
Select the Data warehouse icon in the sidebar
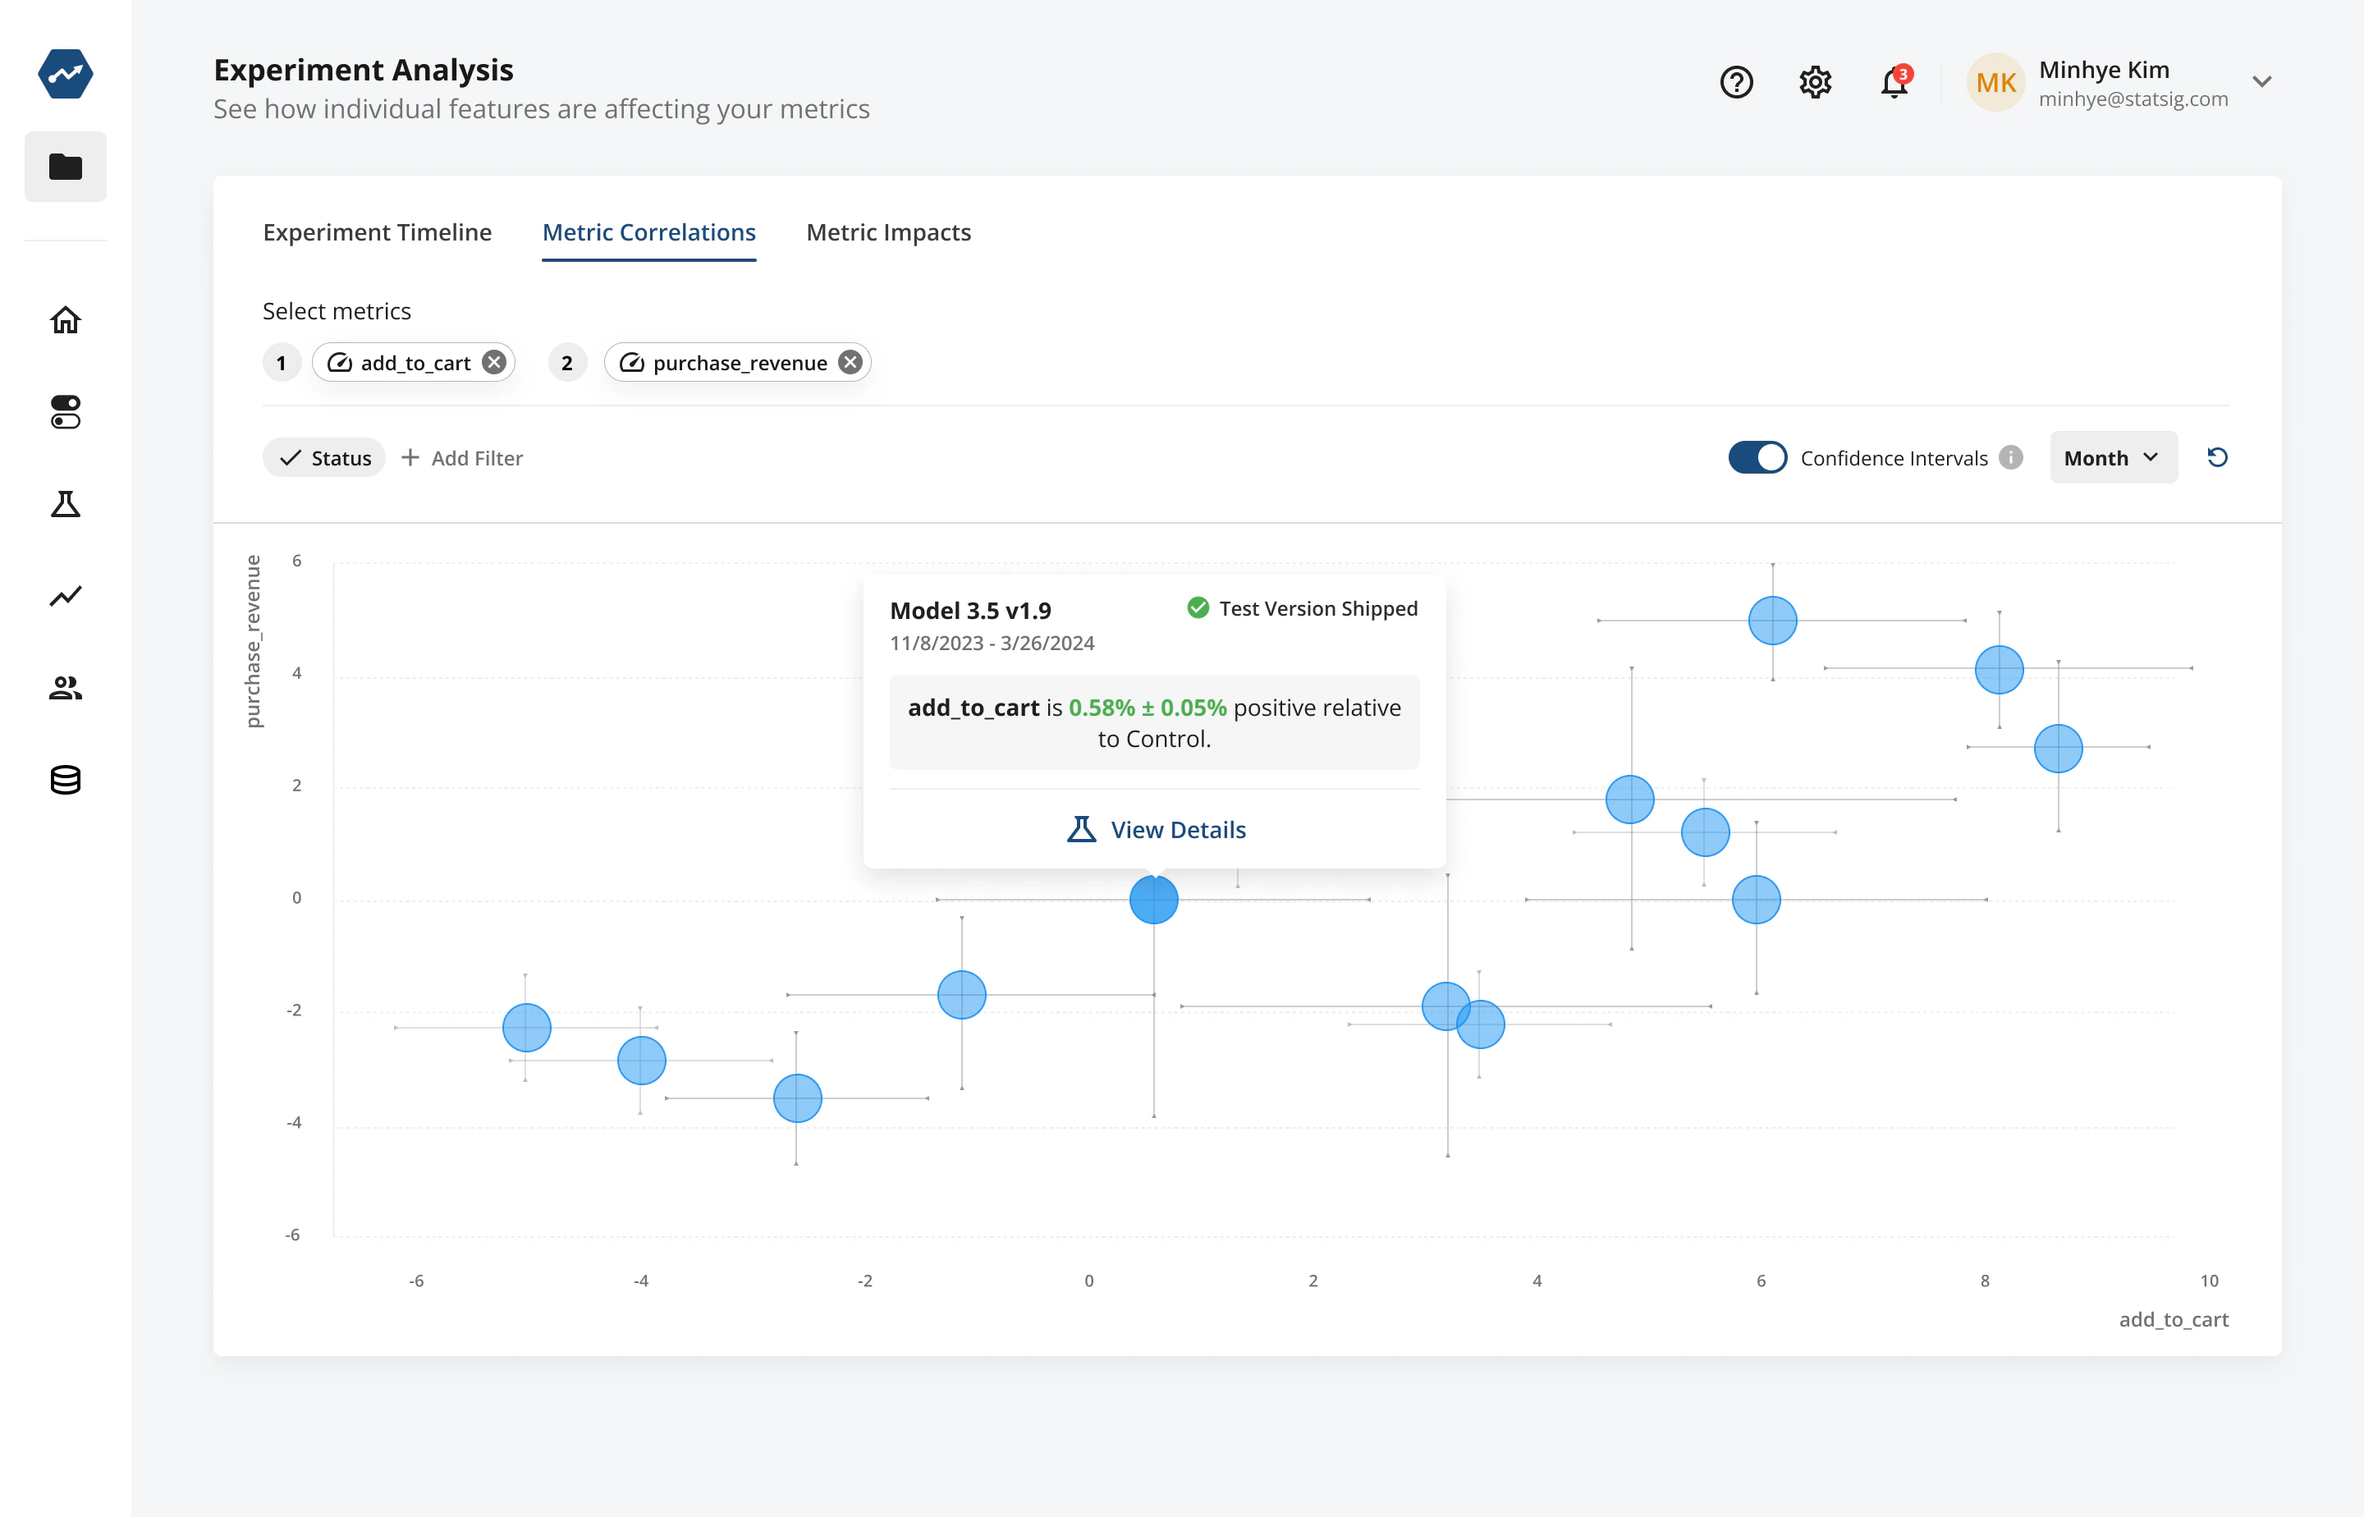point(65,779)
